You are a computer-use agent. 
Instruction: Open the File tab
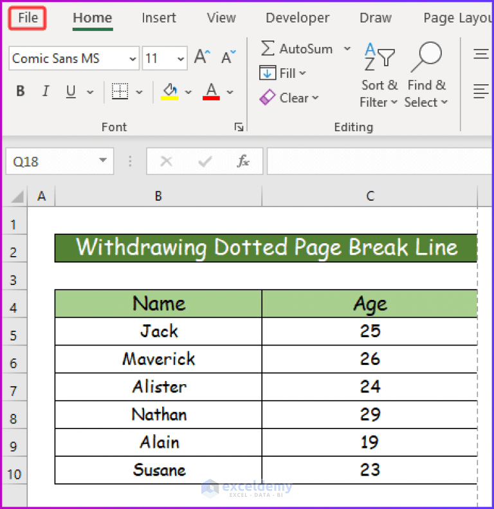point(28,18)
